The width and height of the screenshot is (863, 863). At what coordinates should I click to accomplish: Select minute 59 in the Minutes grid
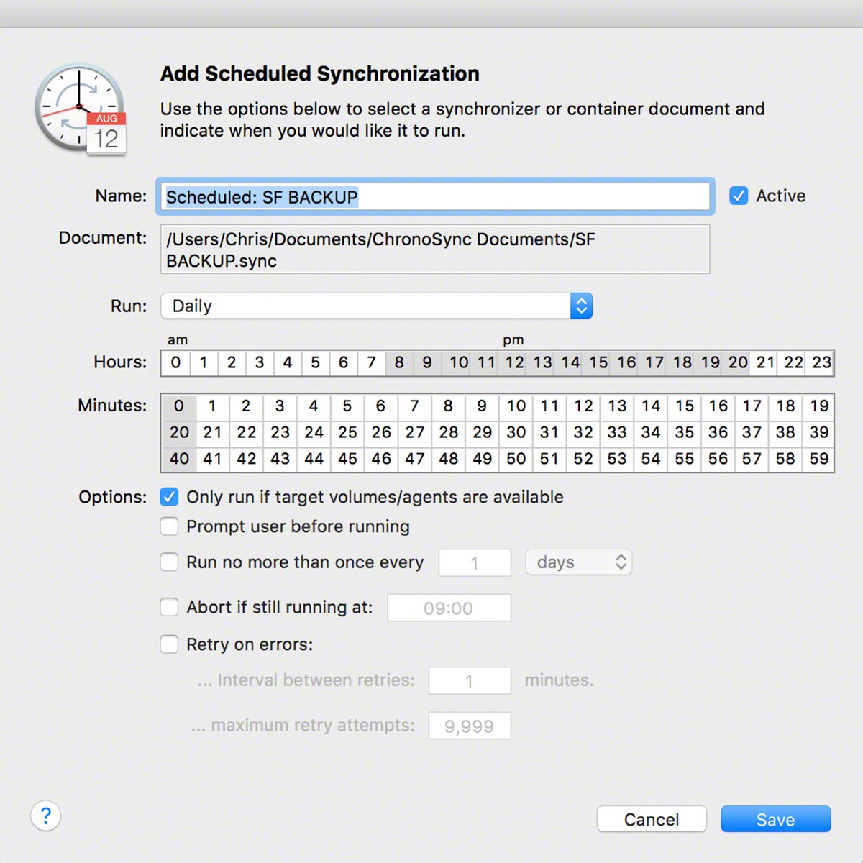click(x=819, y=459)
